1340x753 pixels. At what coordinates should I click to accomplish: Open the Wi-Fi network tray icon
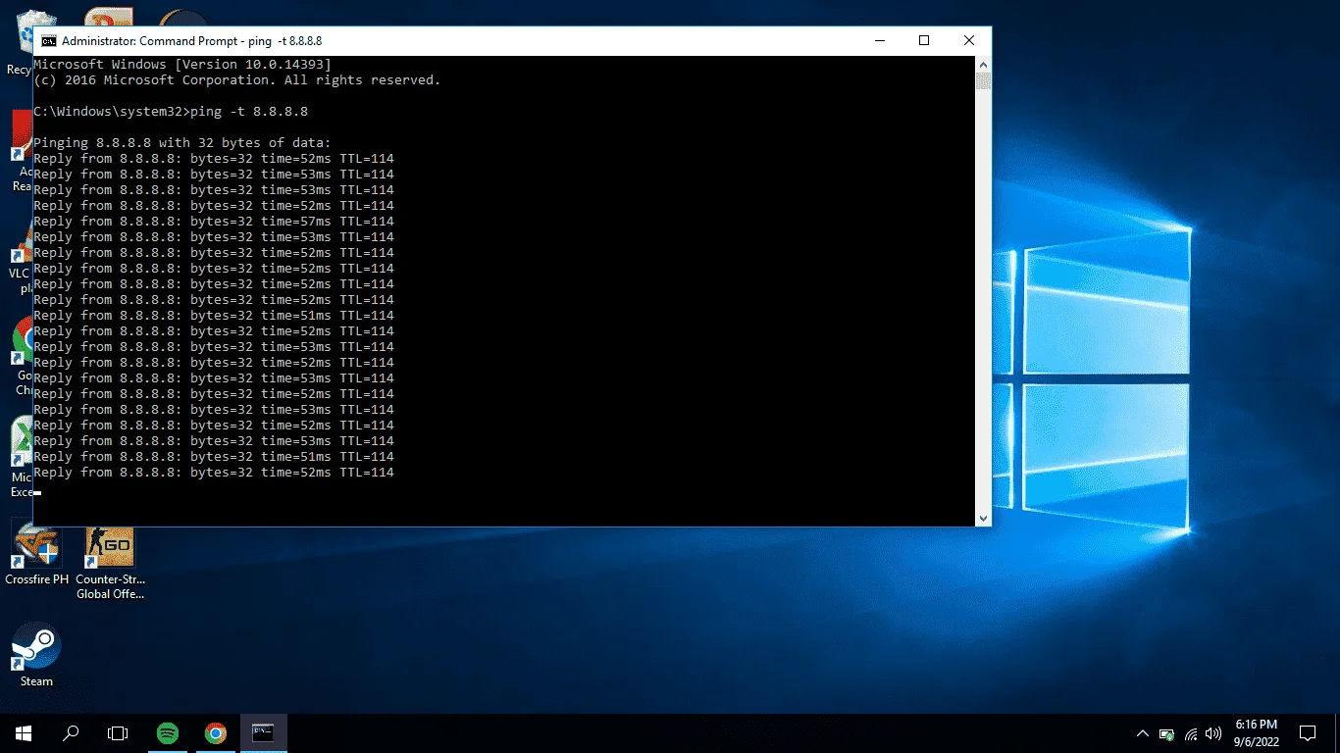[x=1191, y=733]
